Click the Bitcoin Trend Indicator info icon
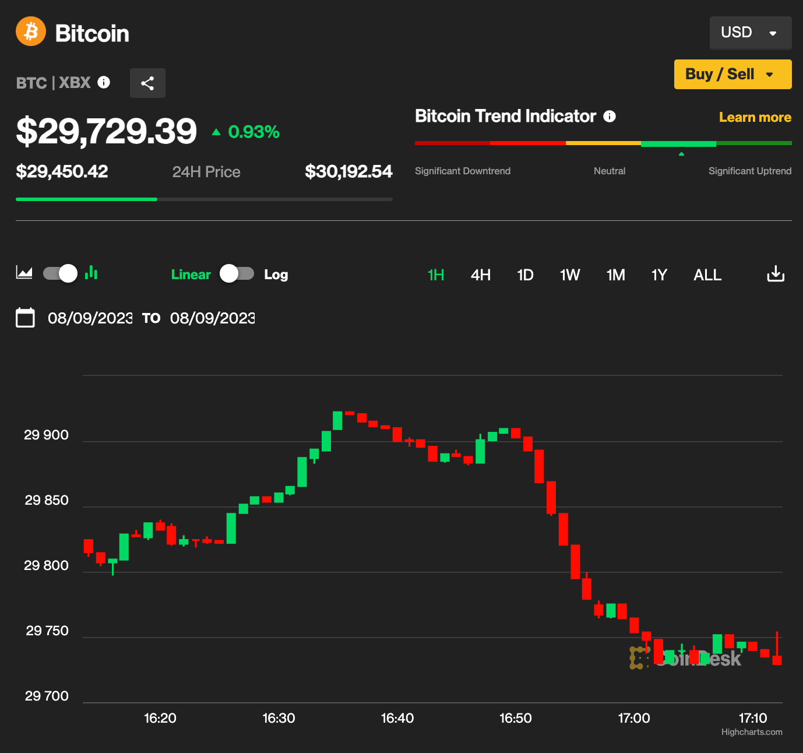Image resolution: width=803 pixels, height=753 pixels. 610,116
